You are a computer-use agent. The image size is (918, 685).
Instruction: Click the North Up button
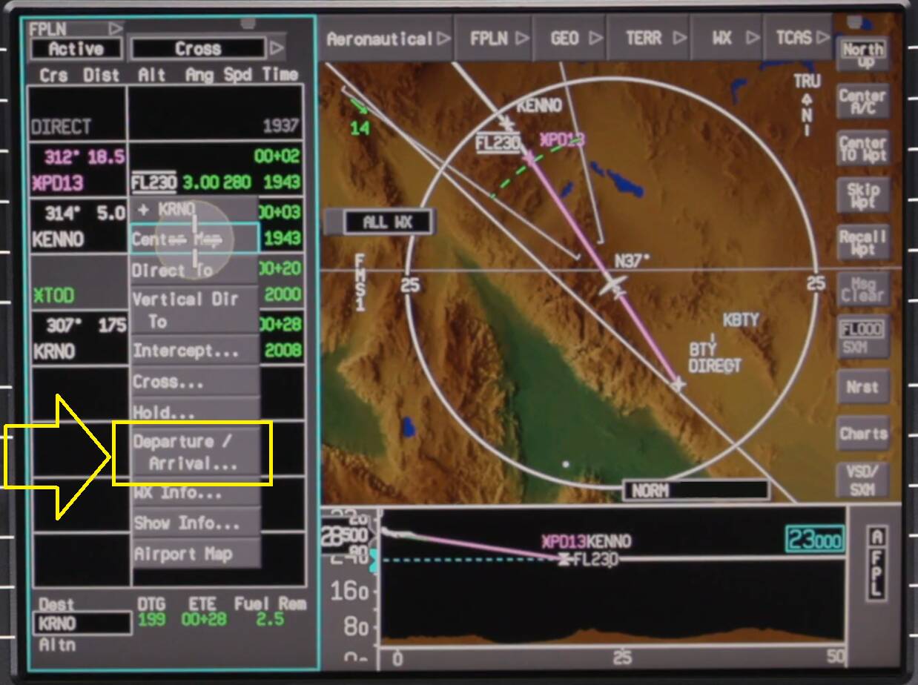[862, 56]
